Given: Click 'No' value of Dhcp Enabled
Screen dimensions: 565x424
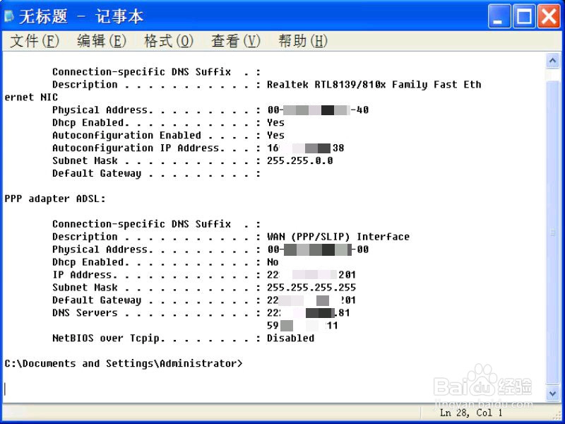Looking at the screenshot, I should click(x=273, y=262).
